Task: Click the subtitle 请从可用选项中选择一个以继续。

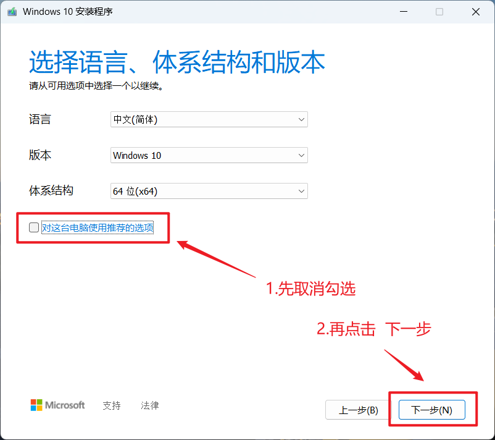Action: (x=96, y=86)
